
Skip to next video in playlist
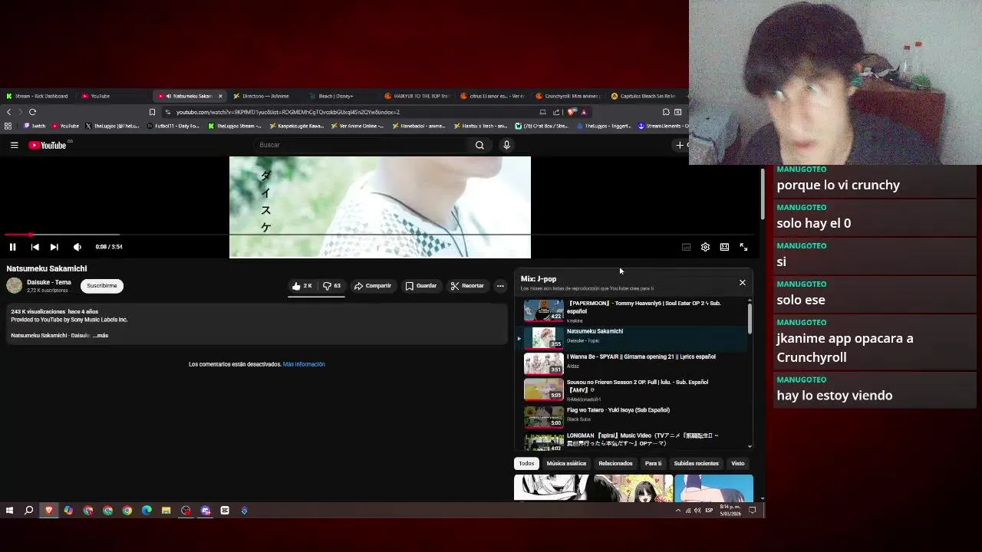54,247
